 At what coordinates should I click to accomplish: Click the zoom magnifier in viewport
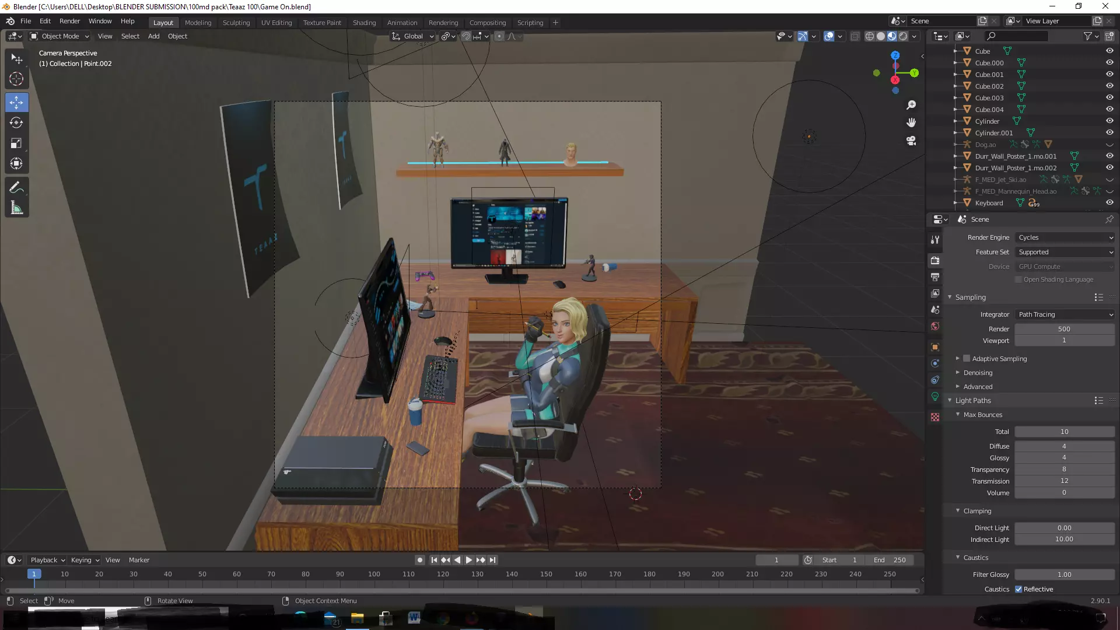911,105
